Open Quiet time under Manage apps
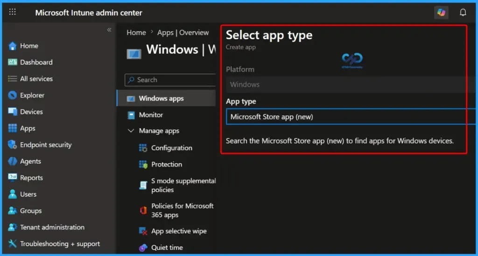Screen dimensions: 478x256 167,248
